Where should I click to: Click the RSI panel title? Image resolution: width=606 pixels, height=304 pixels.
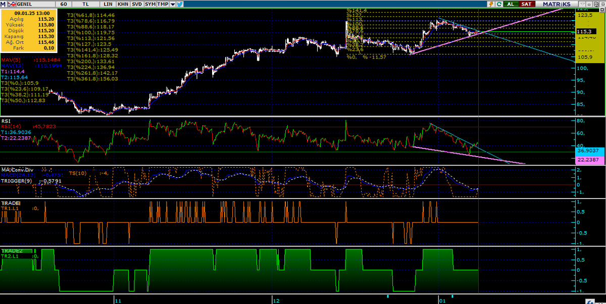pos(6,121)
